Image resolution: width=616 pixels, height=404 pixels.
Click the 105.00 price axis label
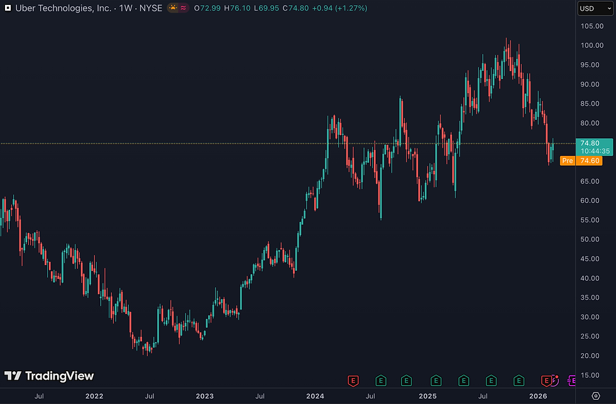(592, 26)
